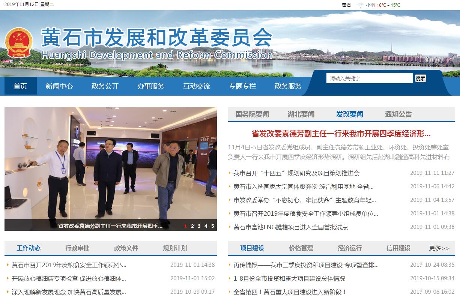
Task: Open the 首页 navigation item
Action: (x=21, y=86)
